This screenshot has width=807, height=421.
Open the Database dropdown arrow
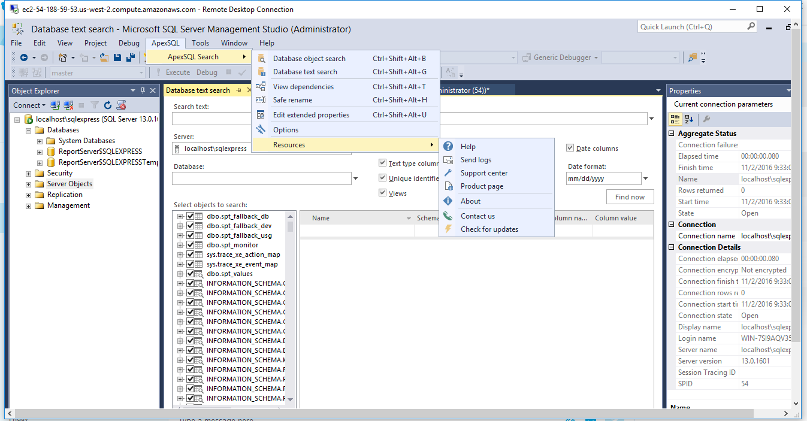[355, 178]
